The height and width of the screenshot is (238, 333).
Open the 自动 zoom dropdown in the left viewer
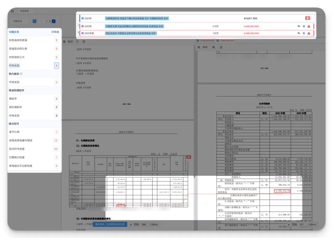70,42
